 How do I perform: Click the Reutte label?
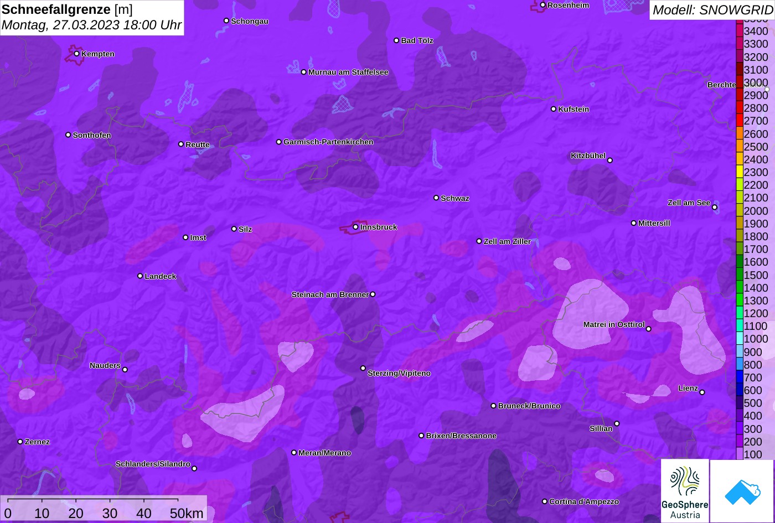pos(198,144)
